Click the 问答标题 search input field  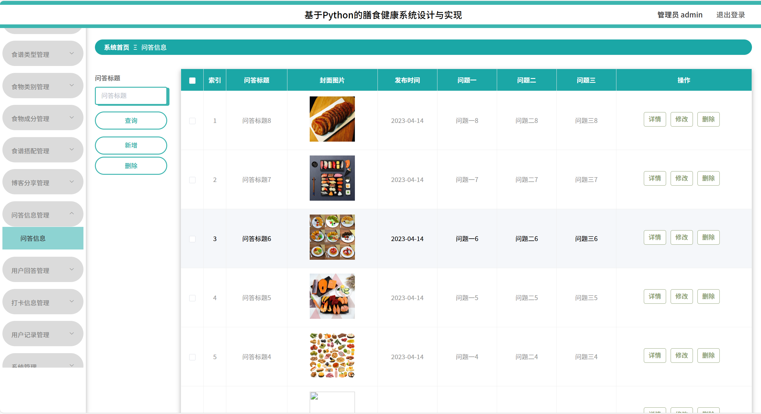pyautogui.click(x=132, y=96)
